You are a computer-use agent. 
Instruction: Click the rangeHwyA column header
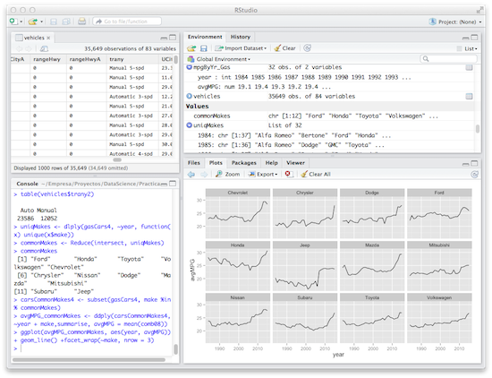point(85,59)
